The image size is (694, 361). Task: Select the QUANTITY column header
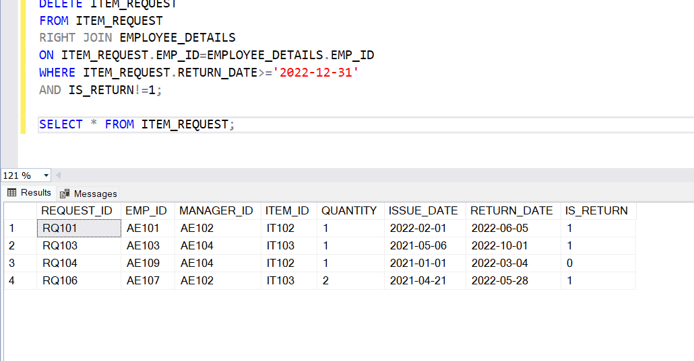[x=350, y=211]
